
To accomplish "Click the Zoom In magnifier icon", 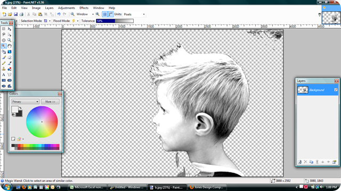I will [x=98, y=14].
